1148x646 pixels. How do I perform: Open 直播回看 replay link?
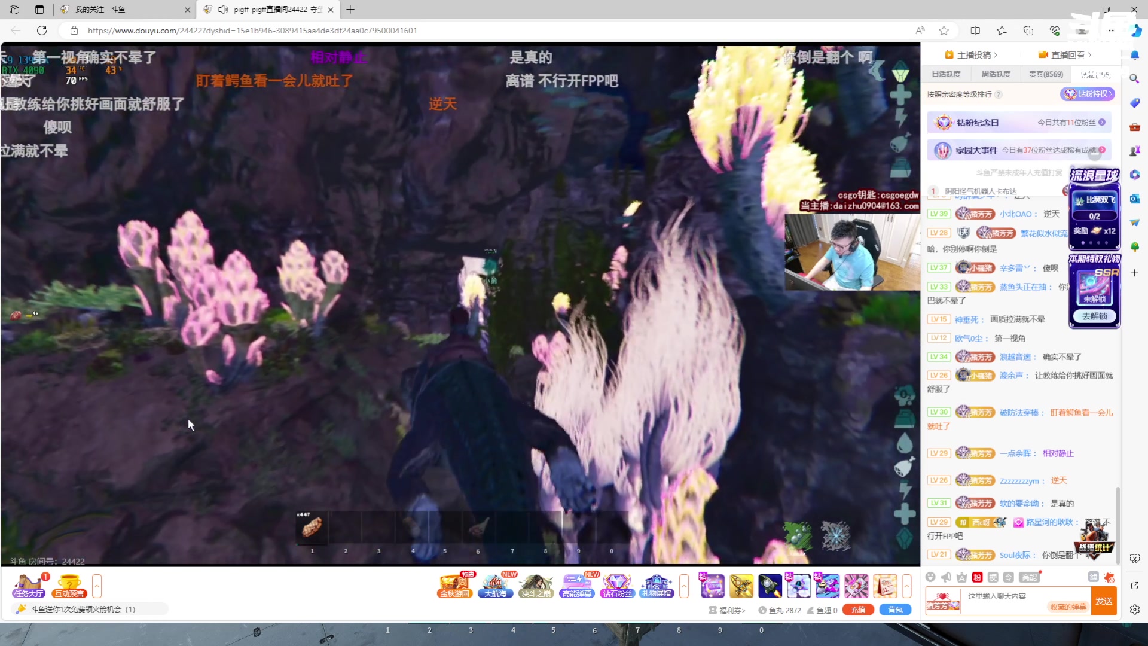pos(1065,55)
